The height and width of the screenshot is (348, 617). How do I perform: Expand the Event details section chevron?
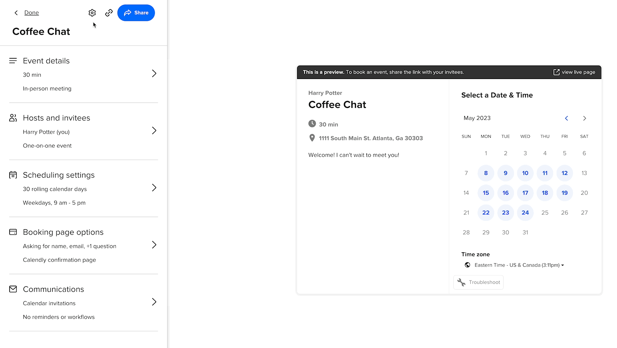[x=154, y=73]
